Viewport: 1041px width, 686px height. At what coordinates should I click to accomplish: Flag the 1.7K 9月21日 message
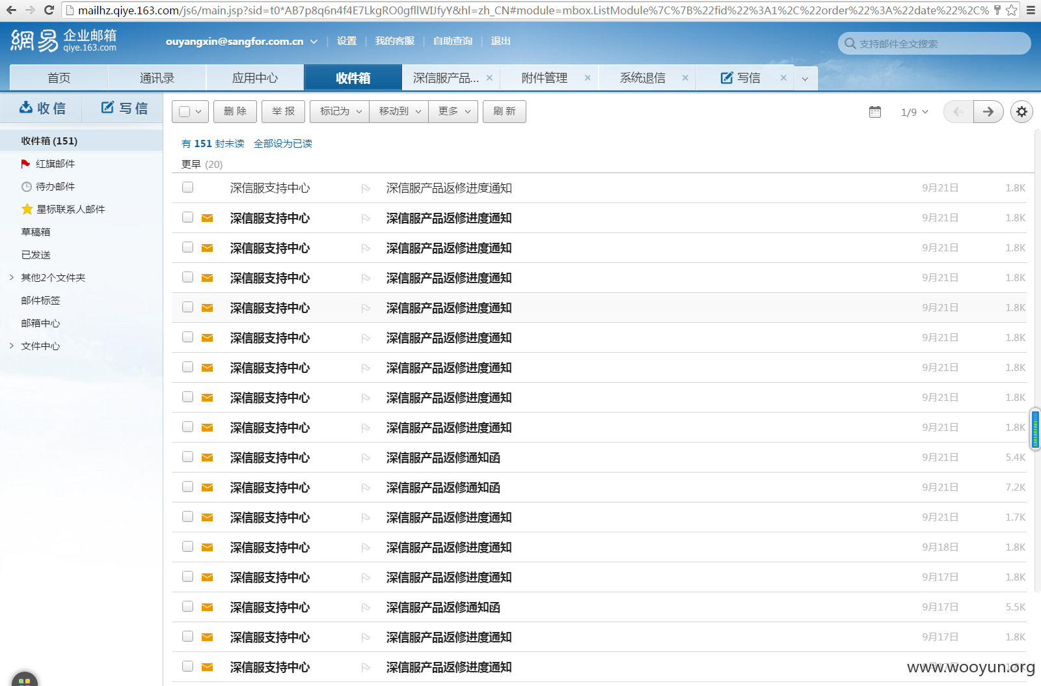click(366, 517)
